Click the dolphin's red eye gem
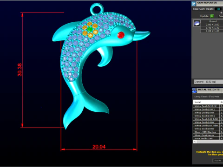The width and height of the screenshot is (223, 167). pyautogui.click(x=121, y=35)
